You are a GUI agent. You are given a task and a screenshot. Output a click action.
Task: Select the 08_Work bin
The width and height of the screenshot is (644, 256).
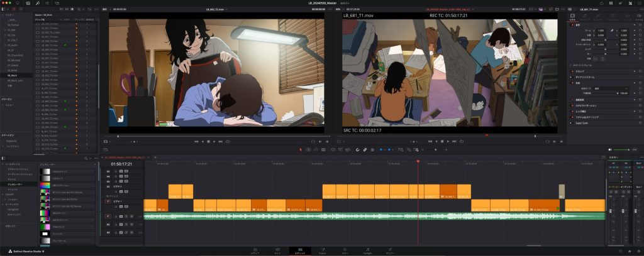13,75
